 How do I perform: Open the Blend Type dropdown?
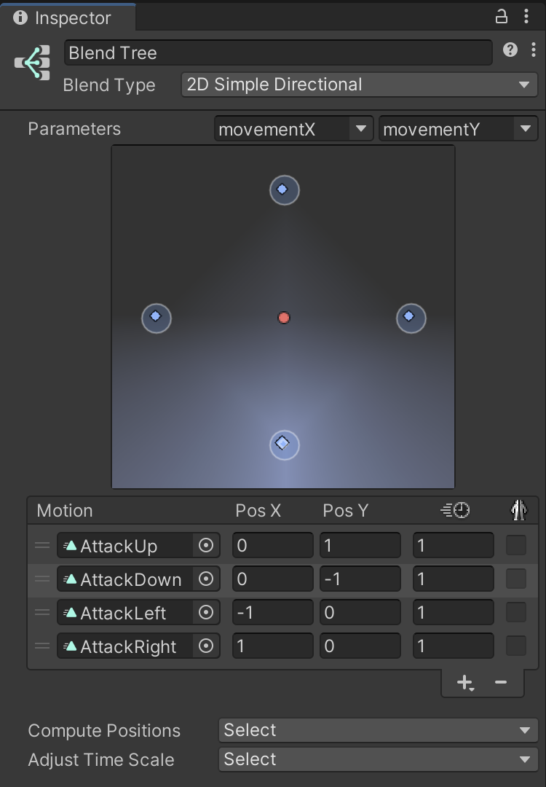359,85
